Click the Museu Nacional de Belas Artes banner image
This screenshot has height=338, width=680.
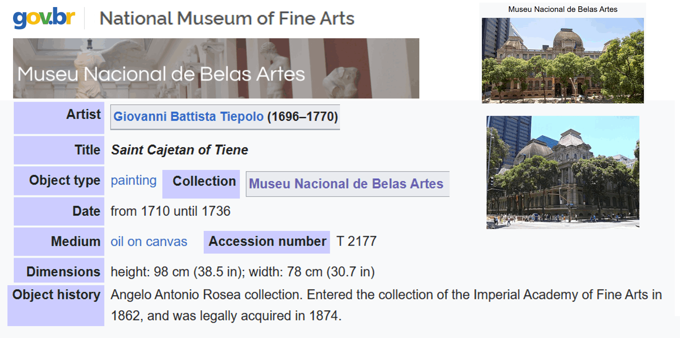click(216, 68)
